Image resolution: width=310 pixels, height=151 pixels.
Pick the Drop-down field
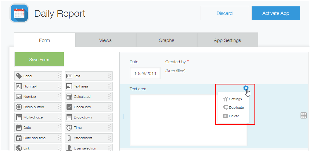[x=88, y=117]
